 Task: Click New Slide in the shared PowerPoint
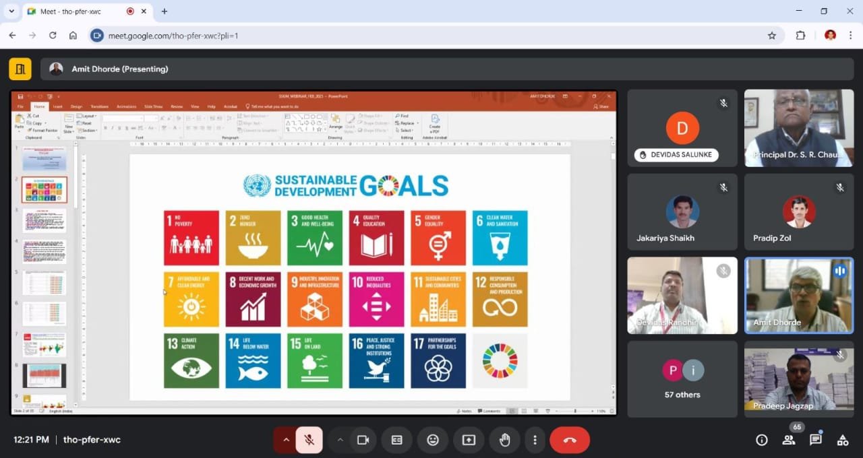(69, 123)
